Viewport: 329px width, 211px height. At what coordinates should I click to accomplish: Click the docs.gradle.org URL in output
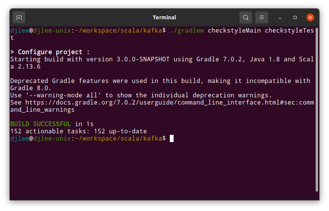170,103
